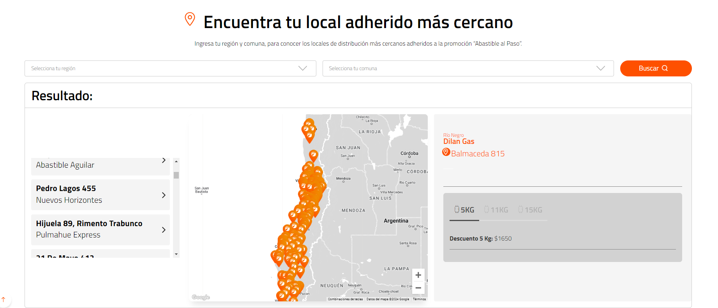Click the results list scrollbar thumb
Image resolution: width=718 pixels, height=308 pixels.
[176, 175]
